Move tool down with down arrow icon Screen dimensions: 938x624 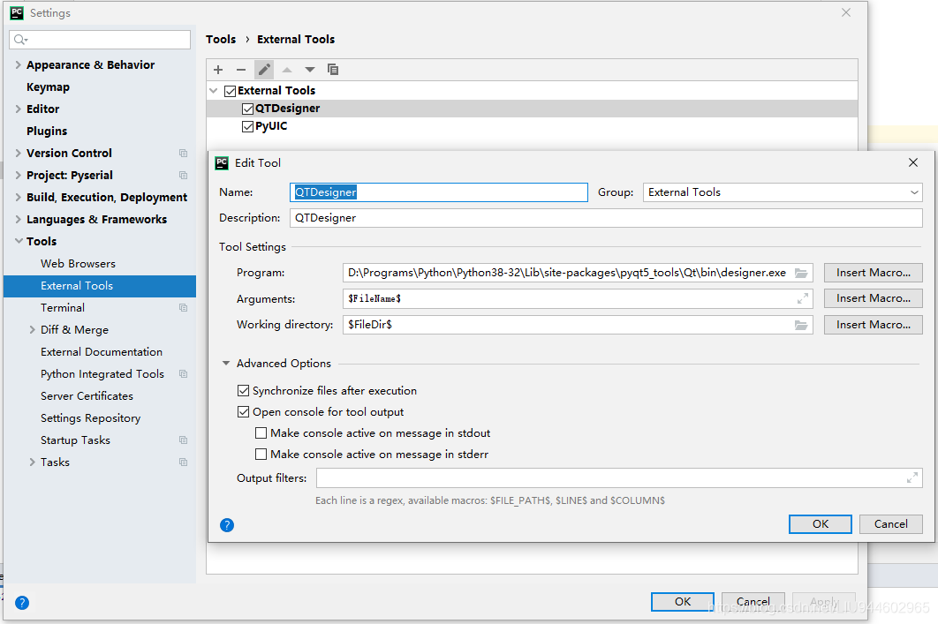coord(310,70)
